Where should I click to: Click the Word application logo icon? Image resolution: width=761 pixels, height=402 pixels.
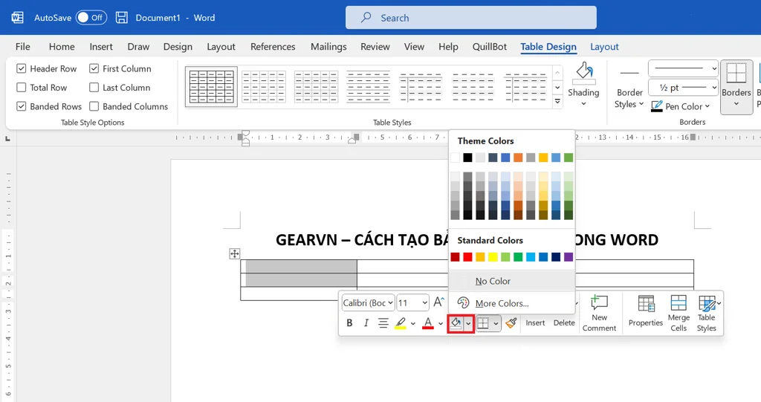[x=18, y=18]
